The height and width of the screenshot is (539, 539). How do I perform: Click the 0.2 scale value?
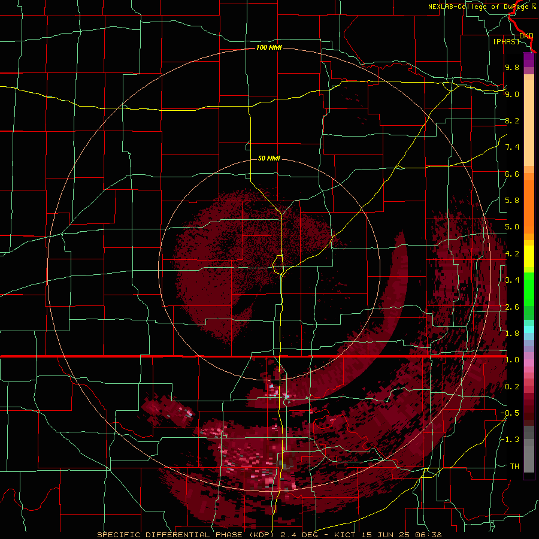512,387
